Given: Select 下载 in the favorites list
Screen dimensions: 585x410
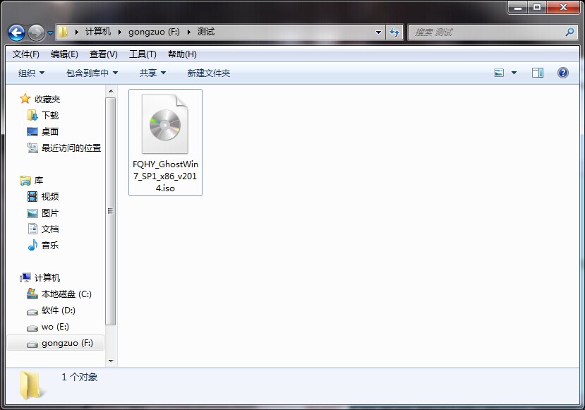Looking at the screenshot, I should pos(49,115).
